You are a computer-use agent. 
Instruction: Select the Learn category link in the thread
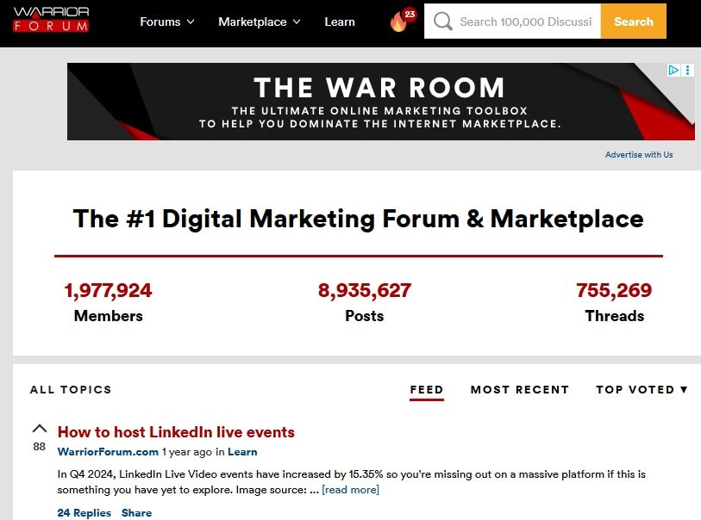pyautogui.click(x=242, y=451)
